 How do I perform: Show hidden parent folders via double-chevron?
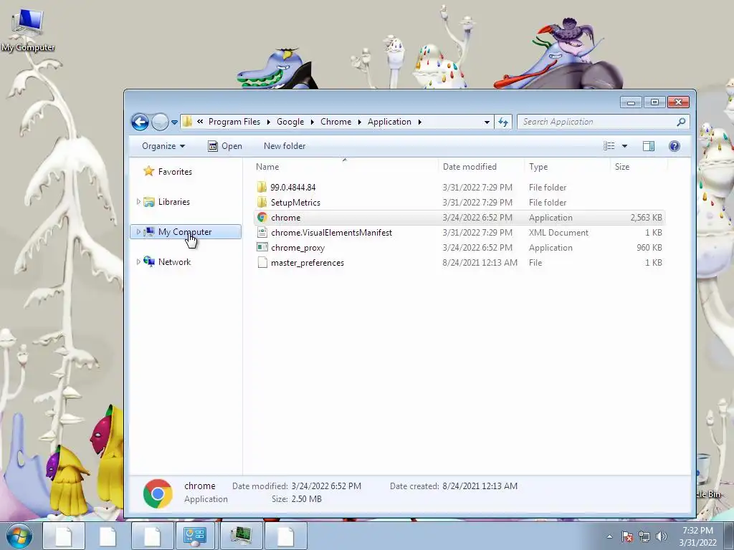(200, 122)
